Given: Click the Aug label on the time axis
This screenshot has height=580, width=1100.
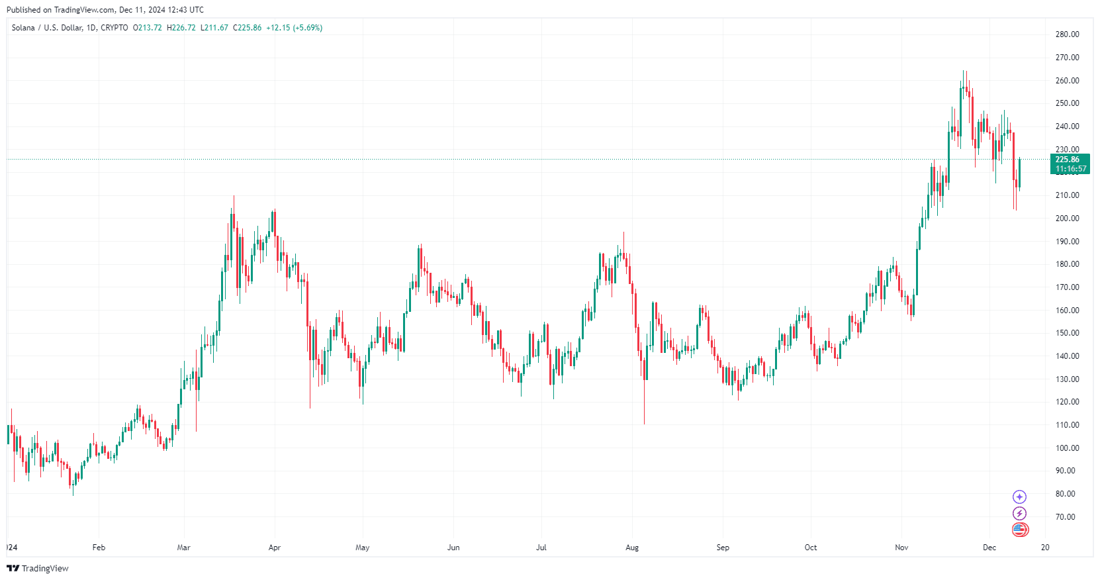Looking at the screenshot, I should [x=632, y=548].
